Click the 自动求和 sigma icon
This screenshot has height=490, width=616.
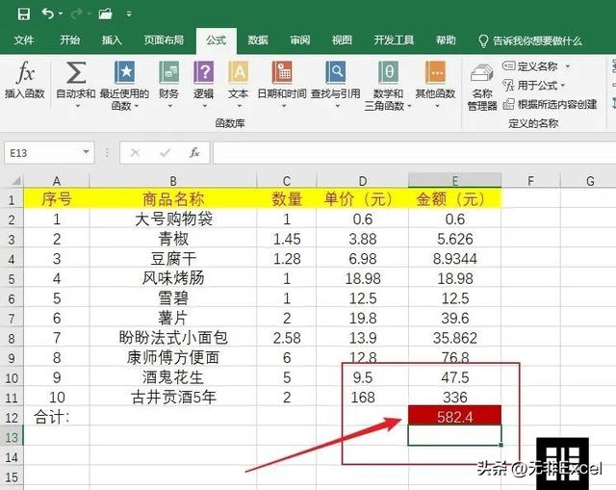[x=76, y=73]
